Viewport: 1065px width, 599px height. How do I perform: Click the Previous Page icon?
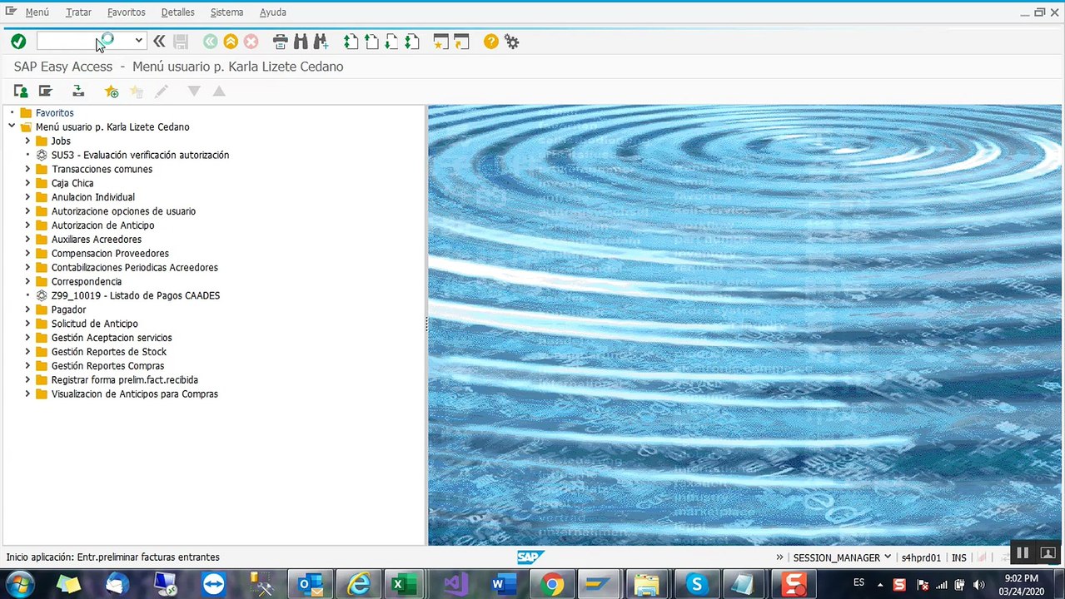click(371, 41)
